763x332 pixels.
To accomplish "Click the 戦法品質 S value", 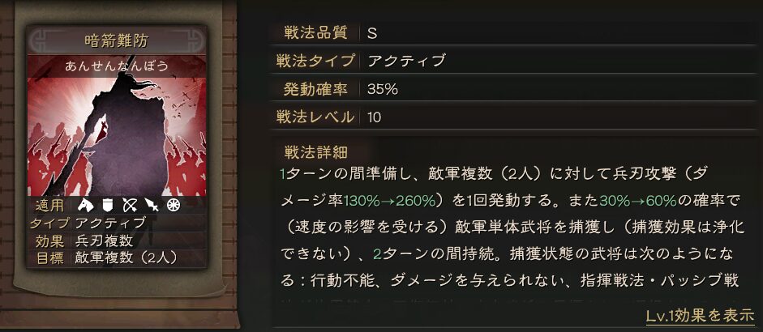I will pyautogui.click(x=372, y=33).
